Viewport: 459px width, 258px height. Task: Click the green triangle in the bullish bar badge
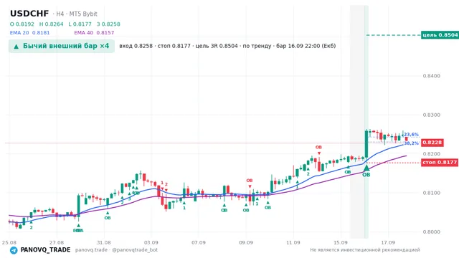coord(16,46)
